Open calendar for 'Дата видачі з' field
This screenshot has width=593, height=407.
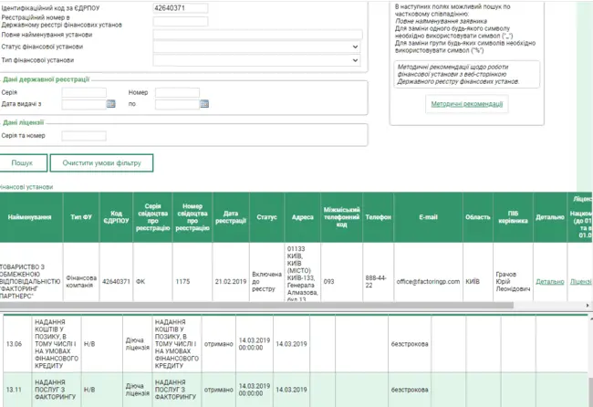110,104
